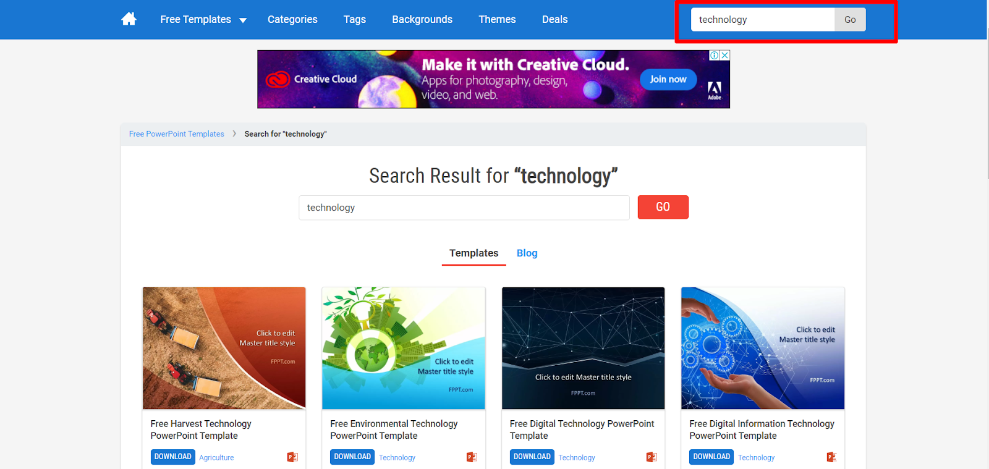
Task: Click the Adobe logo in the banner
Action: [x=715, y=90]
